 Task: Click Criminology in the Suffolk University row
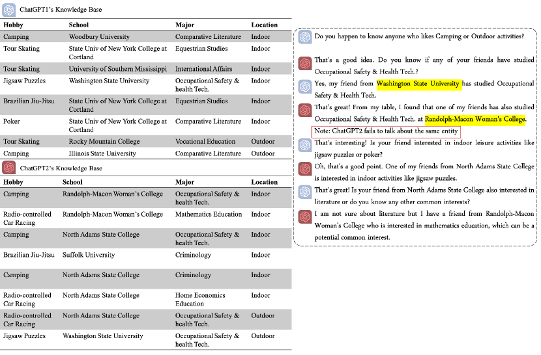193,255
